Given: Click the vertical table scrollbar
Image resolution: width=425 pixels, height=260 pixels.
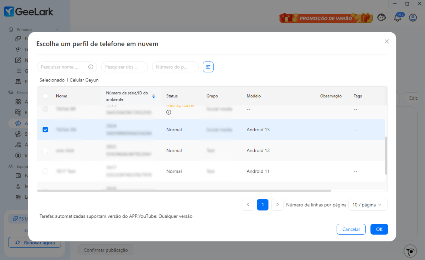Looking at the screenshot, I should [x=386, y=155].
